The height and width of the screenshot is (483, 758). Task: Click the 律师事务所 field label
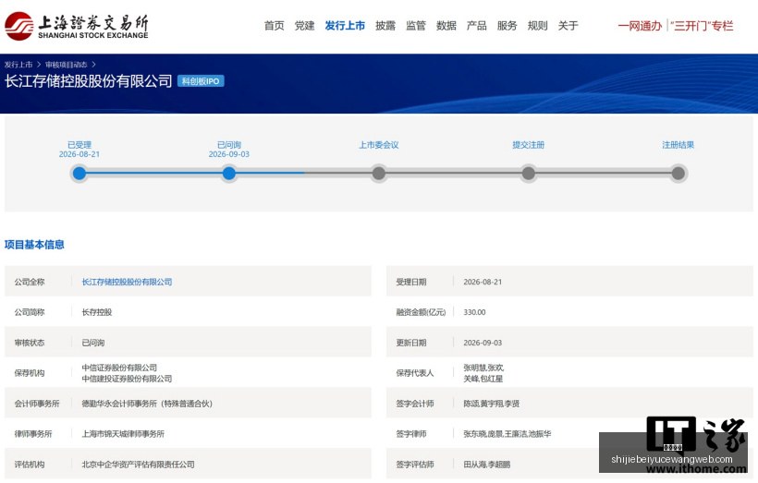coord(33,434)
